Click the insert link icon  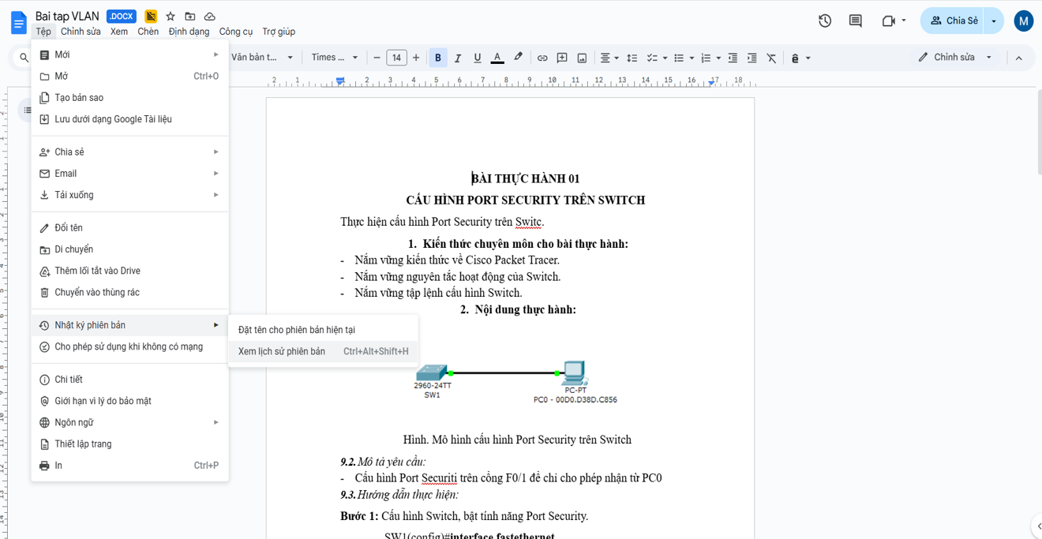pyautogui.click(x=542, y=58)
